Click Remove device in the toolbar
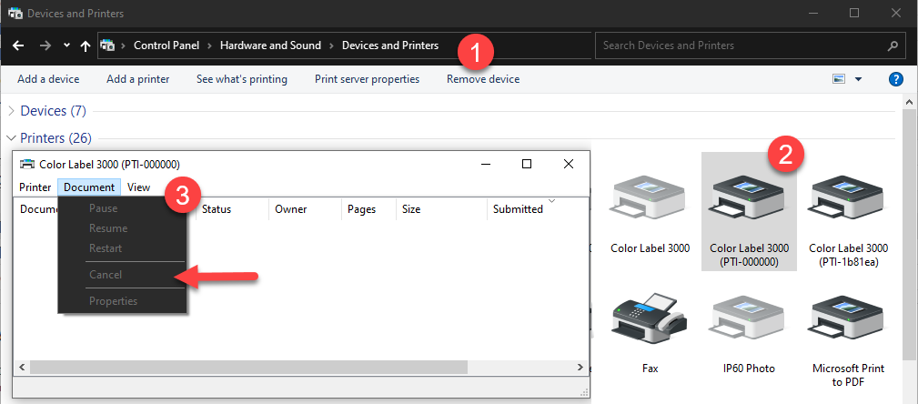This screenshot has height=404, width=918. click(x=483, y=79)
